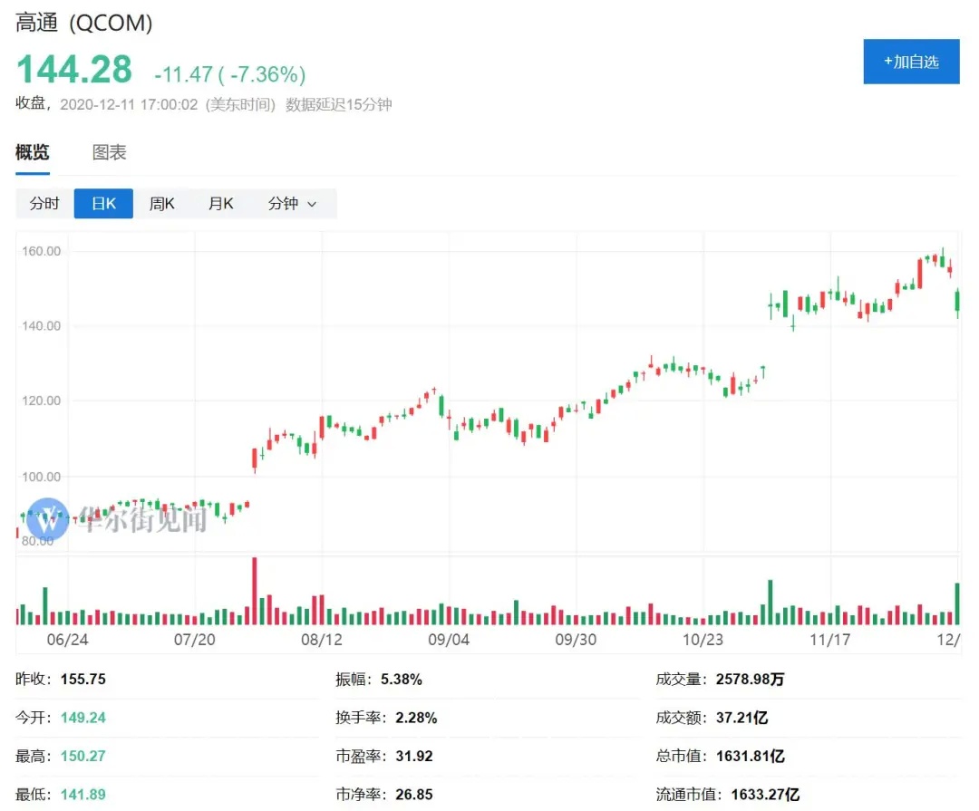The height and width of the screenshot is (811, 979).
Task: Click the 06/24 date axis label
Action: point(67,640)
